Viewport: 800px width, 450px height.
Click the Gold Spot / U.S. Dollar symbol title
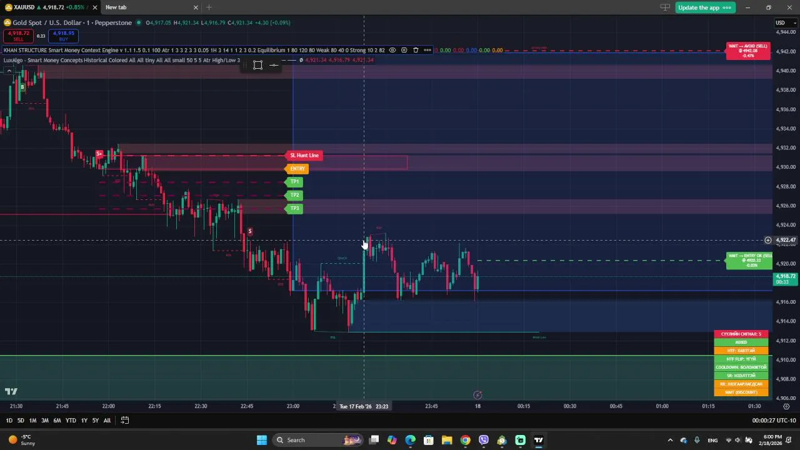(72, 22)
